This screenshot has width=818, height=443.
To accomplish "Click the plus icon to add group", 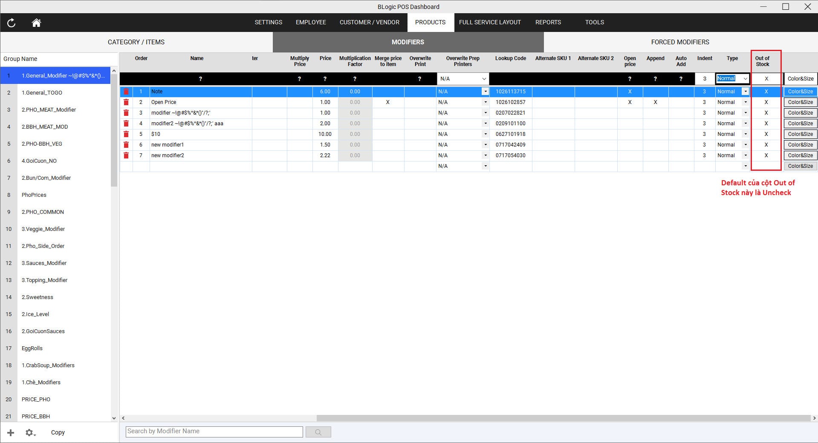I will click(11, 433).
